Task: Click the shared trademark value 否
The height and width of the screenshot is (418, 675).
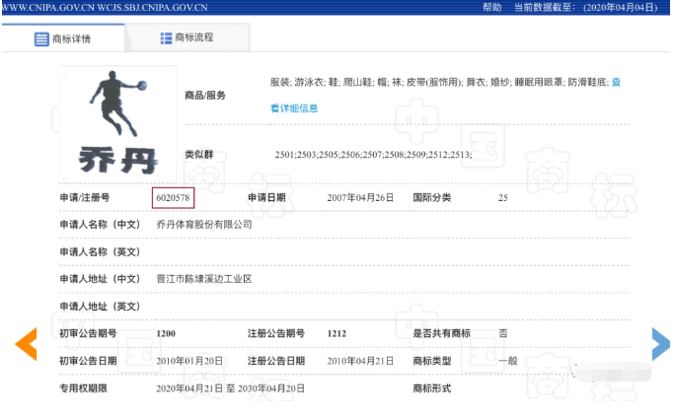Action: coord(503,334)
